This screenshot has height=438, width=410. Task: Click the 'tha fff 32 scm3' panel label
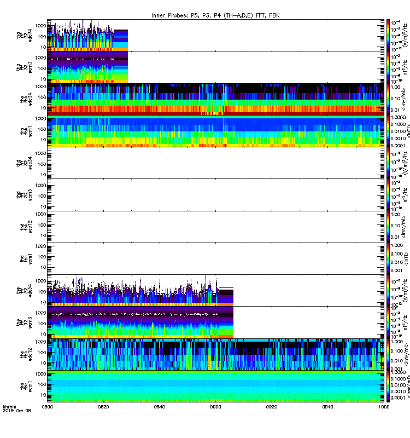[24, 67]
